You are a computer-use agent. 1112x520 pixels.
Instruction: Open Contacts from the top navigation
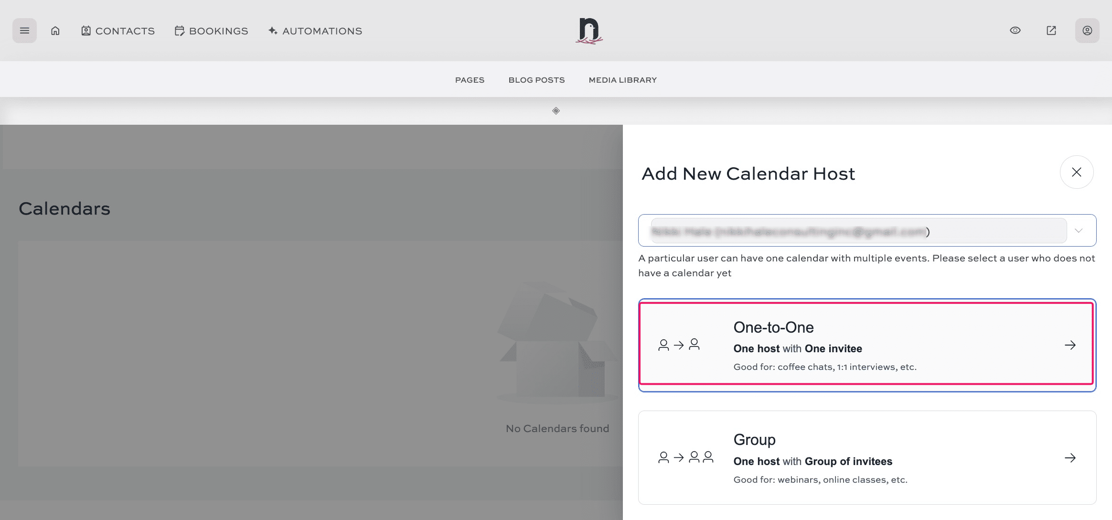[x=118, y=31]
